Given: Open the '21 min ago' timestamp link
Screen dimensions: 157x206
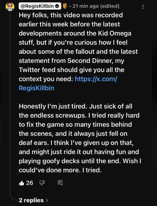Looking at the screenshot, I should [x=86, y=6].
